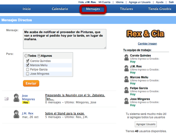Check the Jose Mingores recipient checkbox
Viewport: 176px width, 140px height.
[28, 74]
